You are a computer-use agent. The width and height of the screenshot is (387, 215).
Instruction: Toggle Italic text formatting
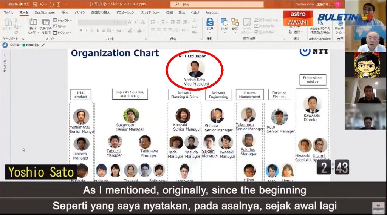87,30
